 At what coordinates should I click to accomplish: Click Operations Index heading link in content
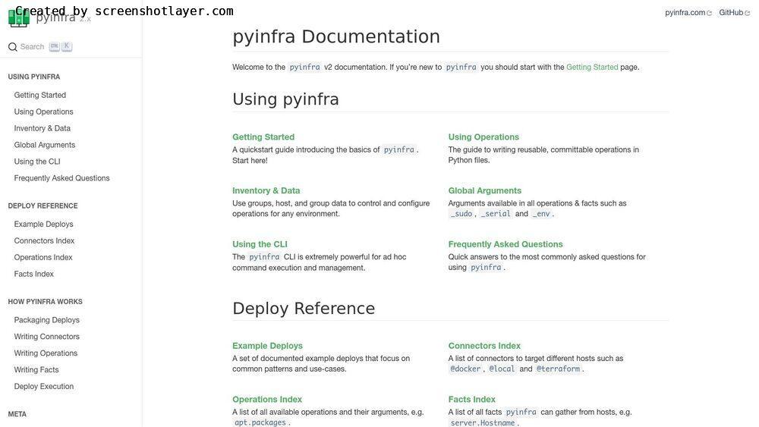pos(267,400)
